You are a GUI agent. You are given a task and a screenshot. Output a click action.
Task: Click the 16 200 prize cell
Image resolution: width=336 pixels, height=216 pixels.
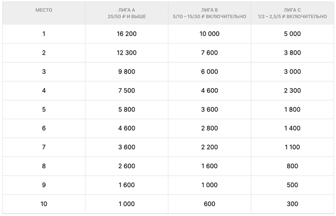click(127, 34)
